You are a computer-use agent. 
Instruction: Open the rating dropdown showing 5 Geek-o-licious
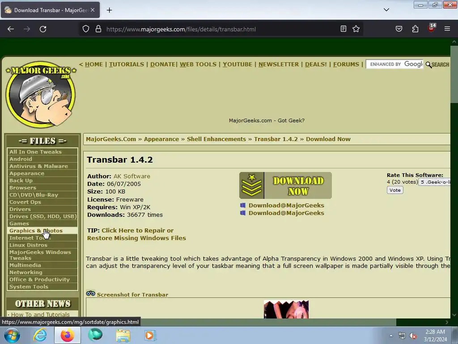[435, 182]
